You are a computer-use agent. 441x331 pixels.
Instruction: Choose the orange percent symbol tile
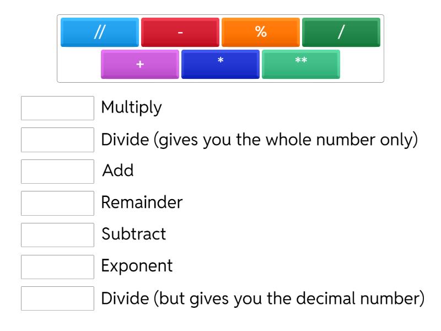pos(261,32)
